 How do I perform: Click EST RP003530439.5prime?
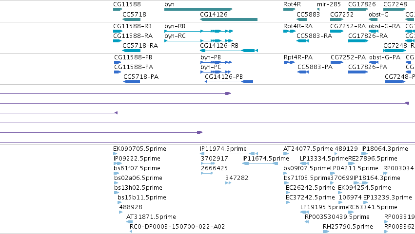click(x=337, y=217)
